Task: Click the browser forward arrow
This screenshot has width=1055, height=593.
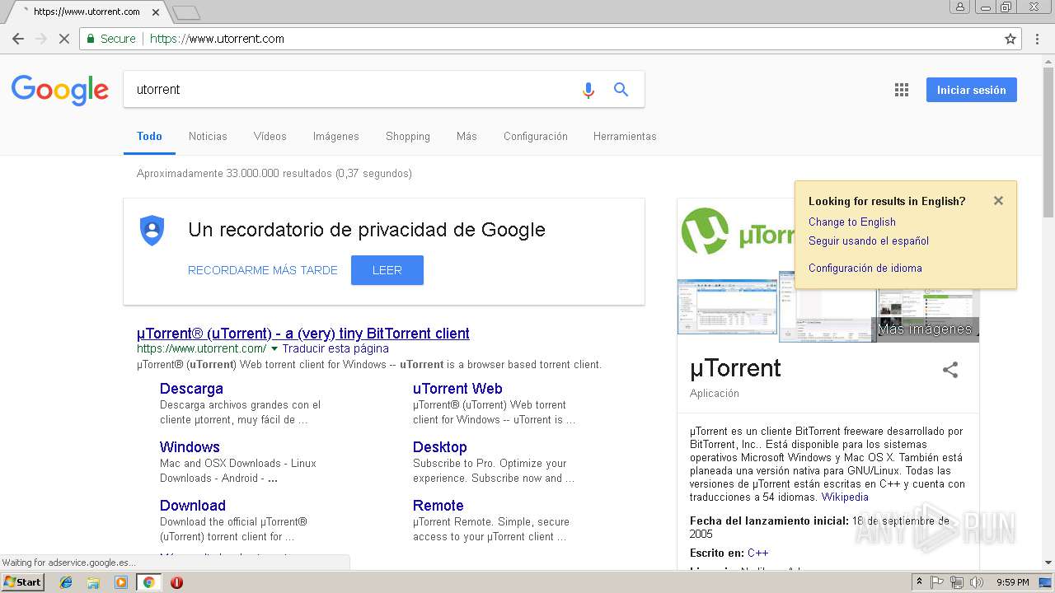Action: coord(41,39)
